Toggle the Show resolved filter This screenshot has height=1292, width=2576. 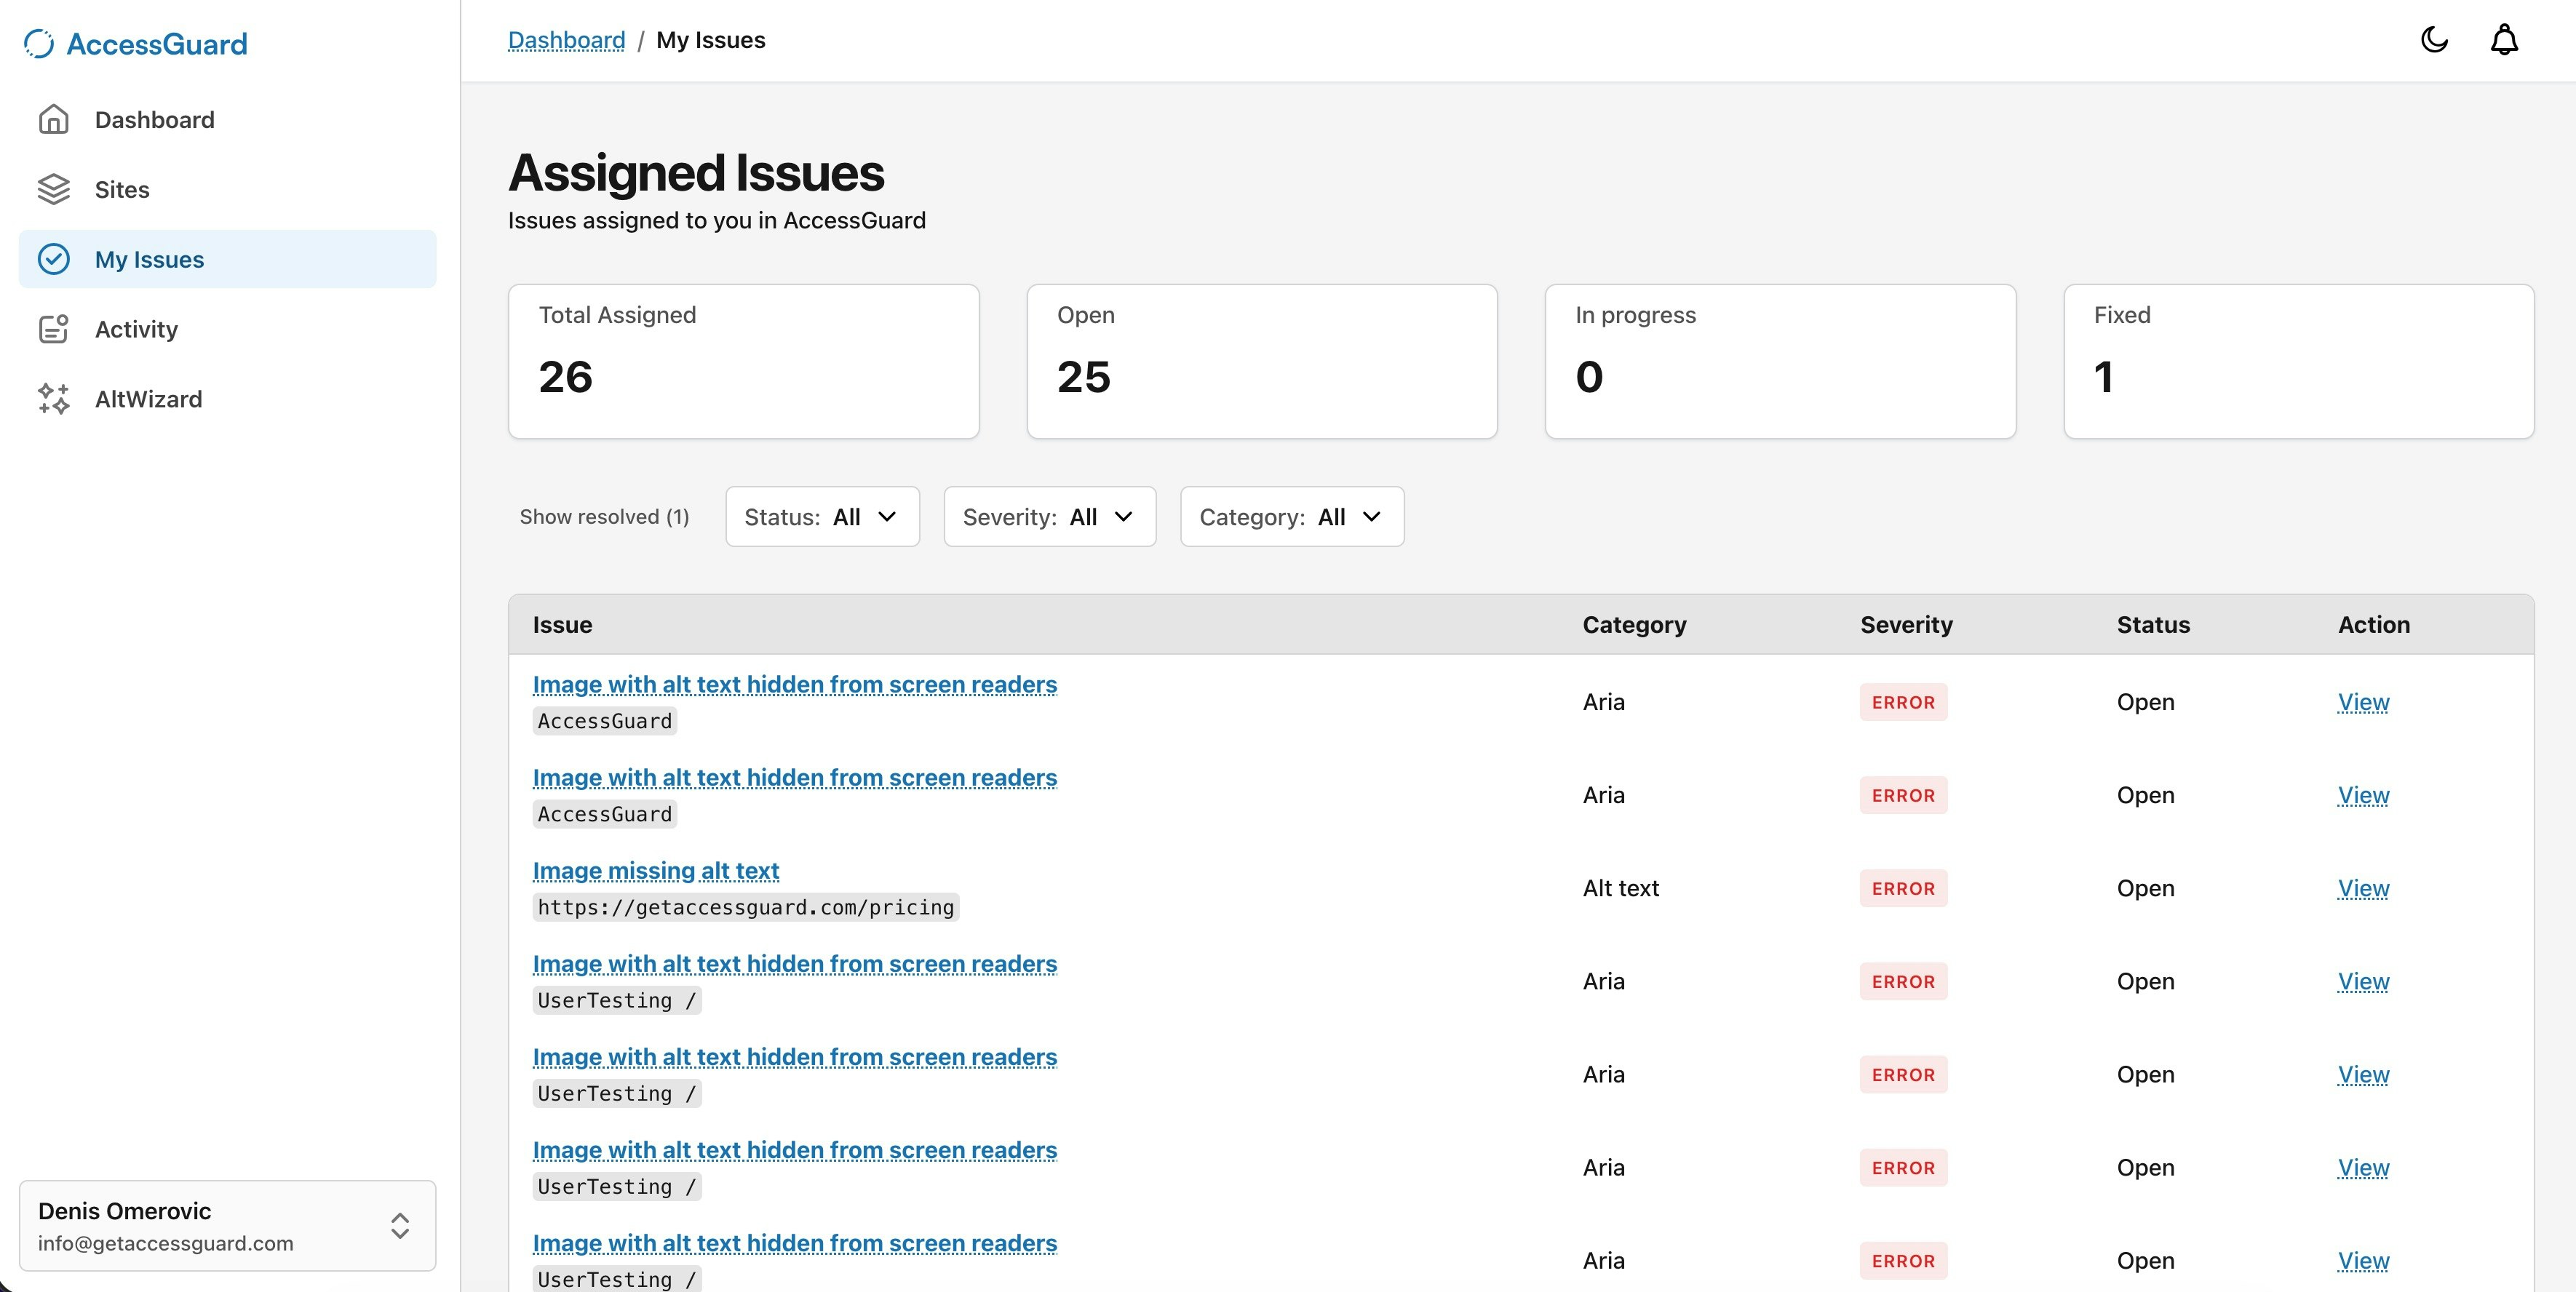point(604,517)
